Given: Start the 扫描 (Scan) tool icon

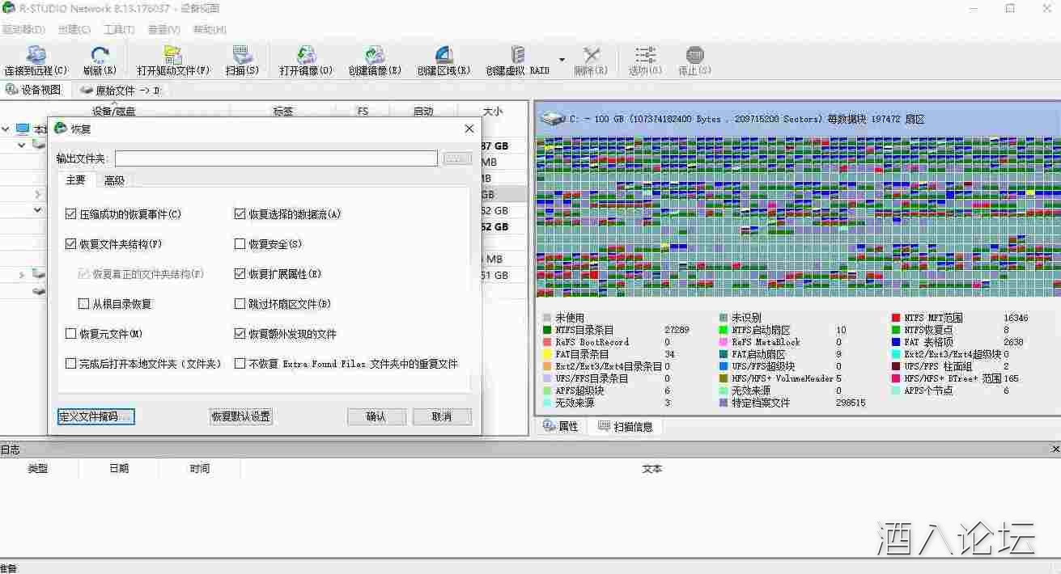Looking at the screenshot, I should pos(242,55).
